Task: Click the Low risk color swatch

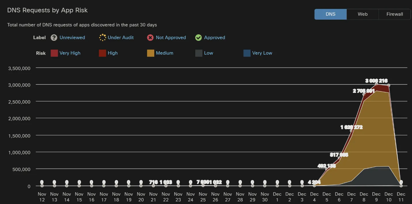Action: point(199,53)
